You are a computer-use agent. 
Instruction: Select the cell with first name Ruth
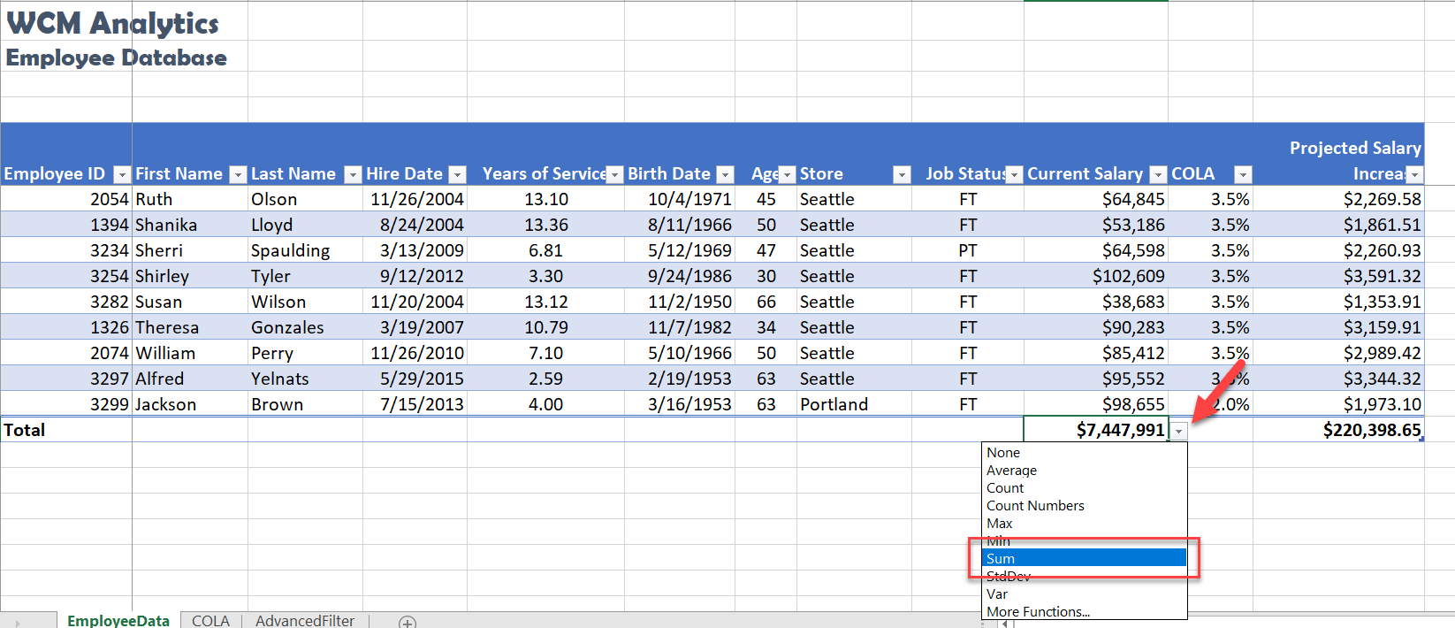click(x=190, y=199)
